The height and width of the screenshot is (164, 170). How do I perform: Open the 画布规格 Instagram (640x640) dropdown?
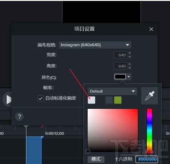(x=95, y=45)
